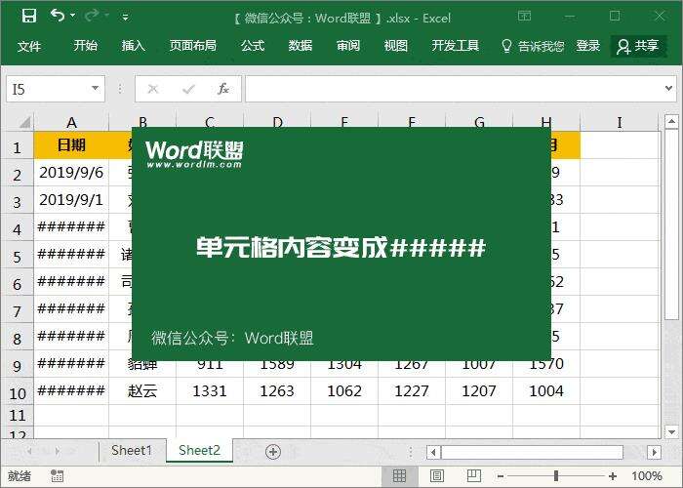Switch to the 数据 ribbon tab
Image resolution: width=683 pixels, height=488 pixels.
(x=301, y=46)
